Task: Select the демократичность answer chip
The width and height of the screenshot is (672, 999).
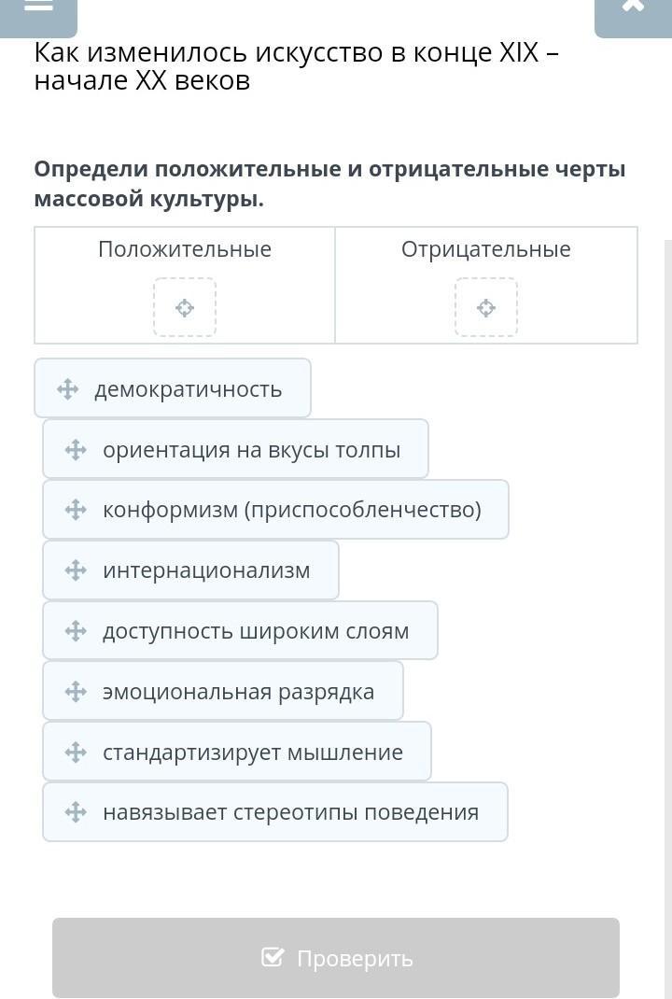Action: (188, 389)
